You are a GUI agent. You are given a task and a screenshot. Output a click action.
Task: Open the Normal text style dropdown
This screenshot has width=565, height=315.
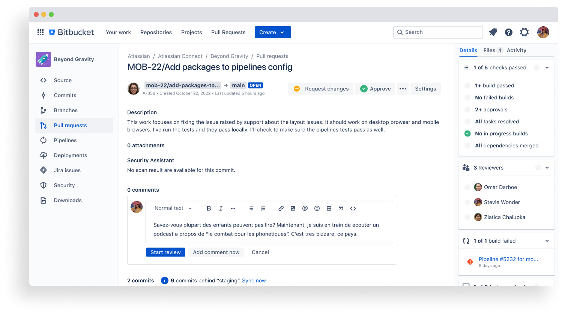173,208
